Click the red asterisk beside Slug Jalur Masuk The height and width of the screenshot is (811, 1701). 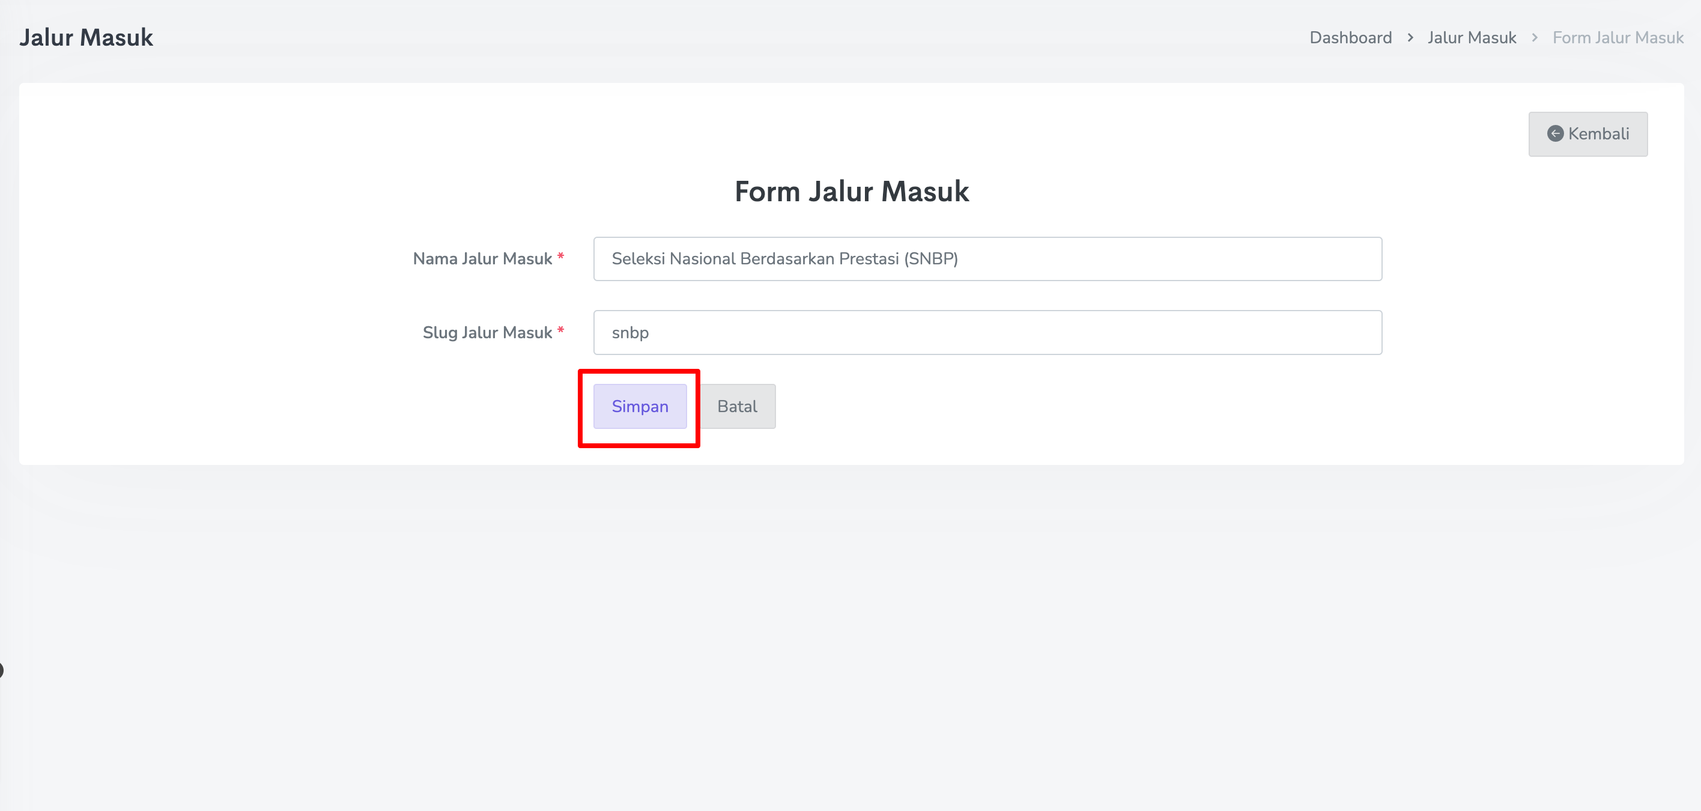click(560, 331)
